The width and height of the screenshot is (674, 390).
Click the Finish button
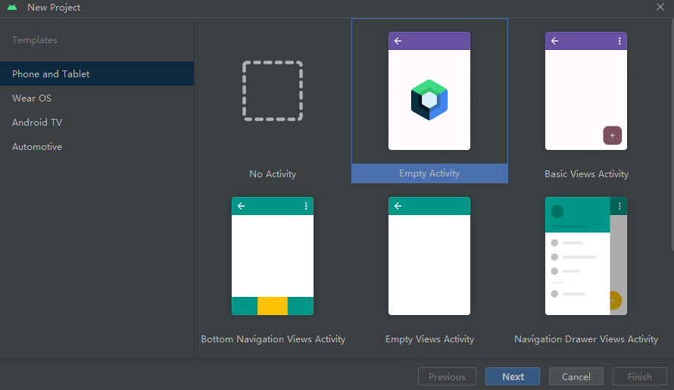640,376
